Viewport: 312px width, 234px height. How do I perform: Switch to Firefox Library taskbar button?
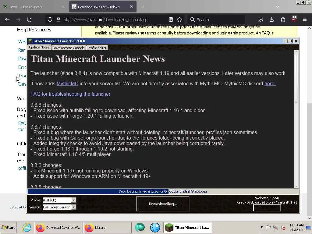pos(108,228)
